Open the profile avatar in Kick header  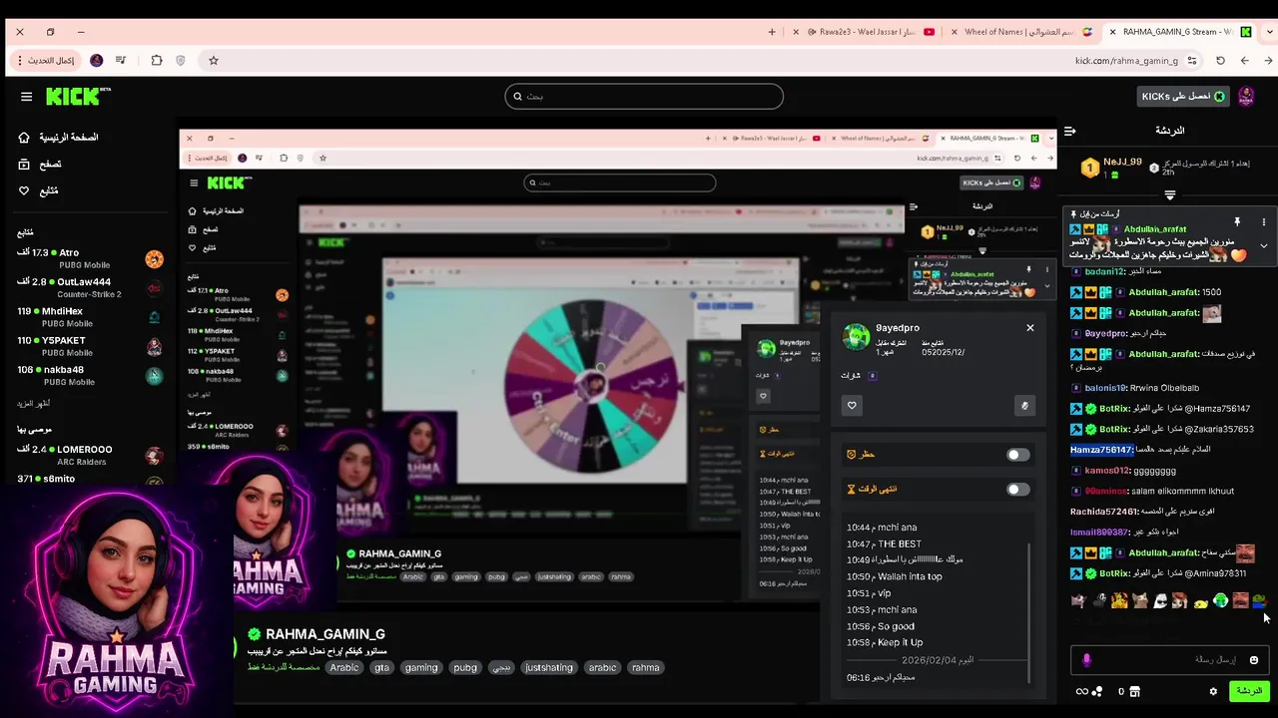pos(1246,97)
